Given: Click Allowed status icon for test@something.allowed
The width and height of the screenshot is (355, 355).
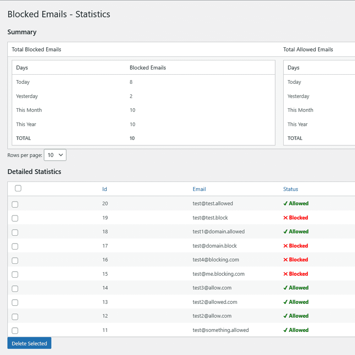Looking at the screenshot, I should coord(285,330).
